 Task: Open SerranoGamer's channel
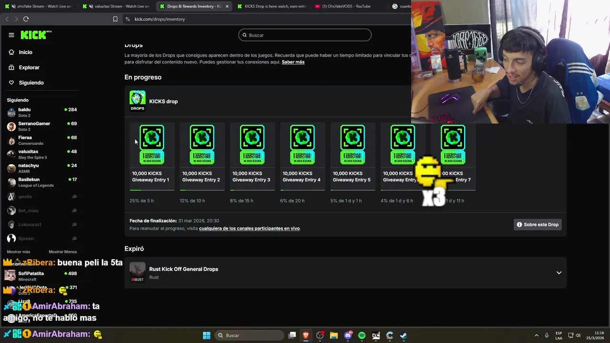42,126
